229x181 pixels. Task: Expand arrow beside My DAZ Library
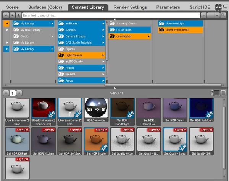(7, 30)
